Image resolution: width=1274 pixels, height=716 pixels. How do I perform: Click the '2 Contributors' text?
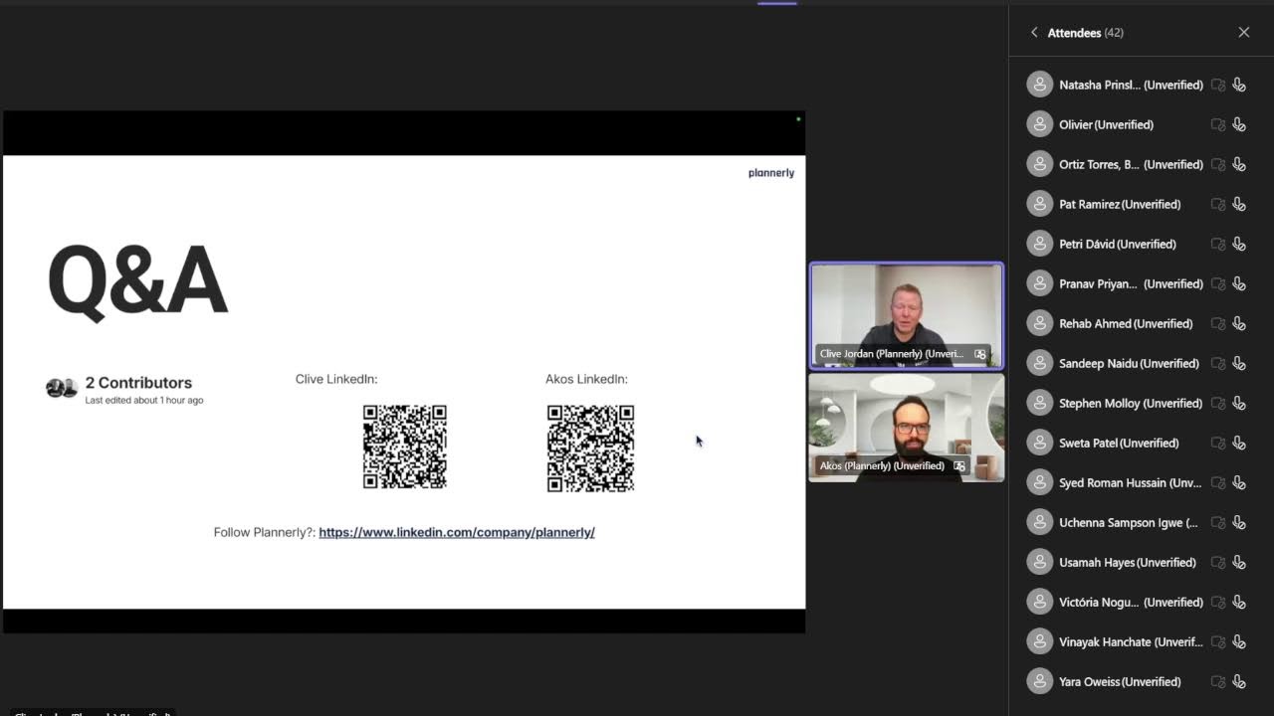pyautogui.click(x=138, y=383)
